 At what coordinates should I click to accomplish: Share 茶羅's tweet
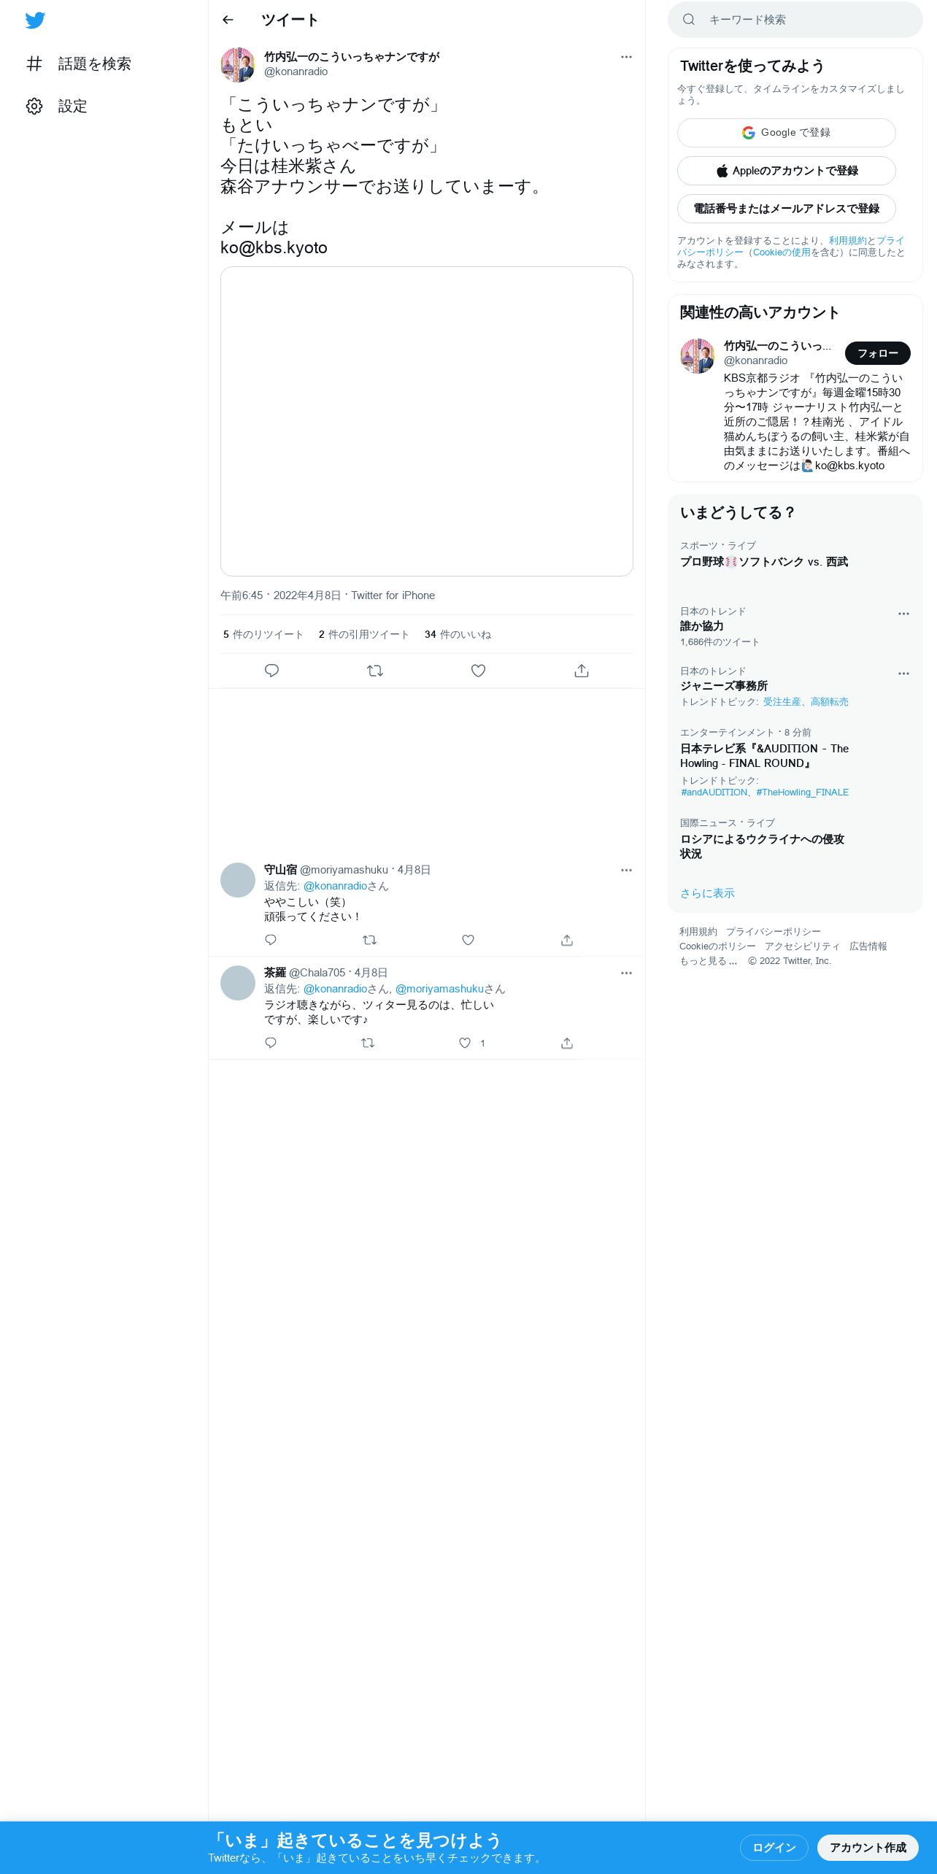567,1043
